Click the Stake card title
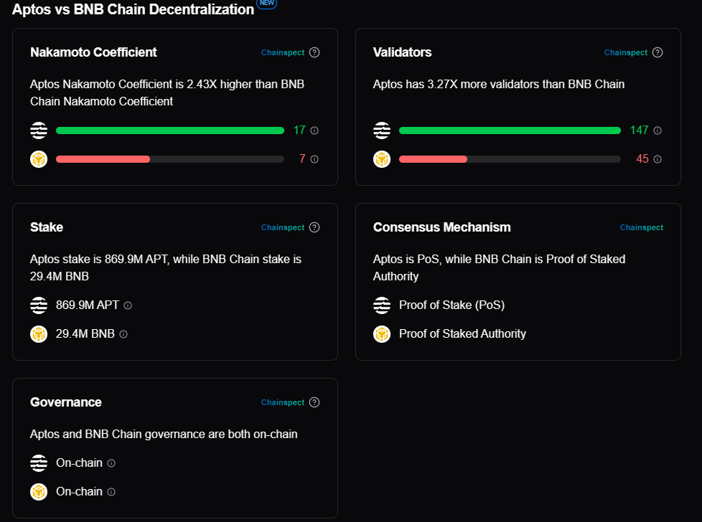Viewport: 702px width, 522px height. [47, 227]
